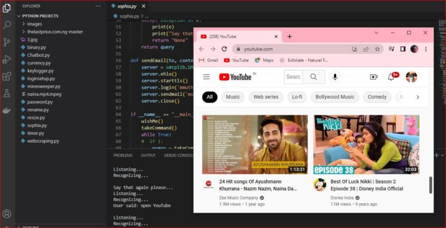Open the Search view in activity bar

tap(6, 25)
